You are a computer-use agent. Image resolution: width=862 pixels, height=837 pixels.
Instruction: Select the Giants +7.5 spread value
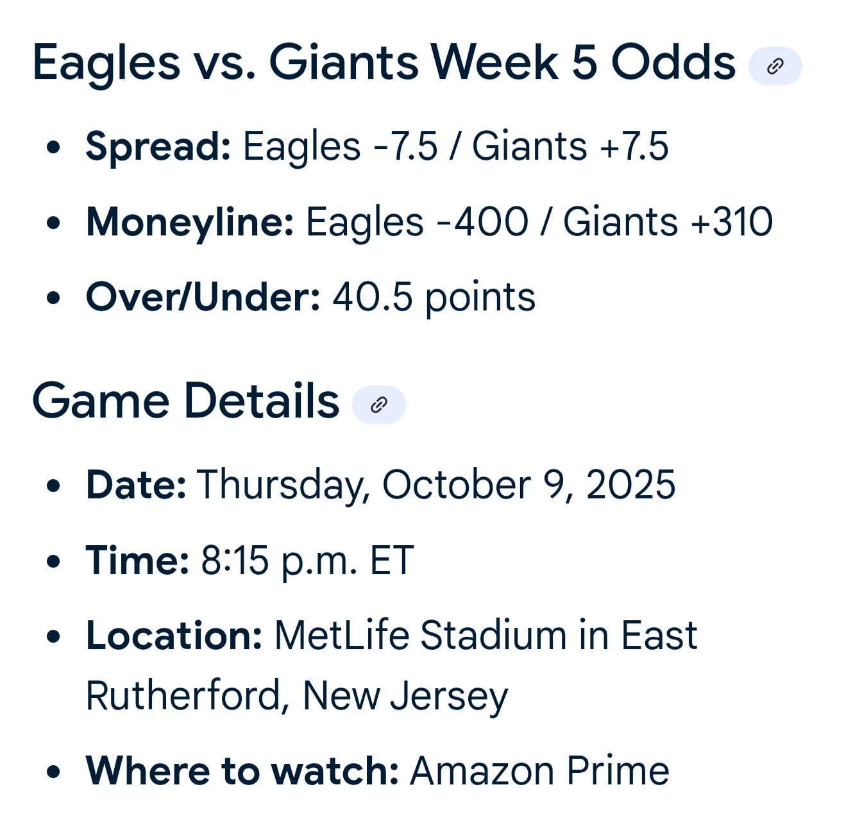pyautogui.click(x=570, y=147)
